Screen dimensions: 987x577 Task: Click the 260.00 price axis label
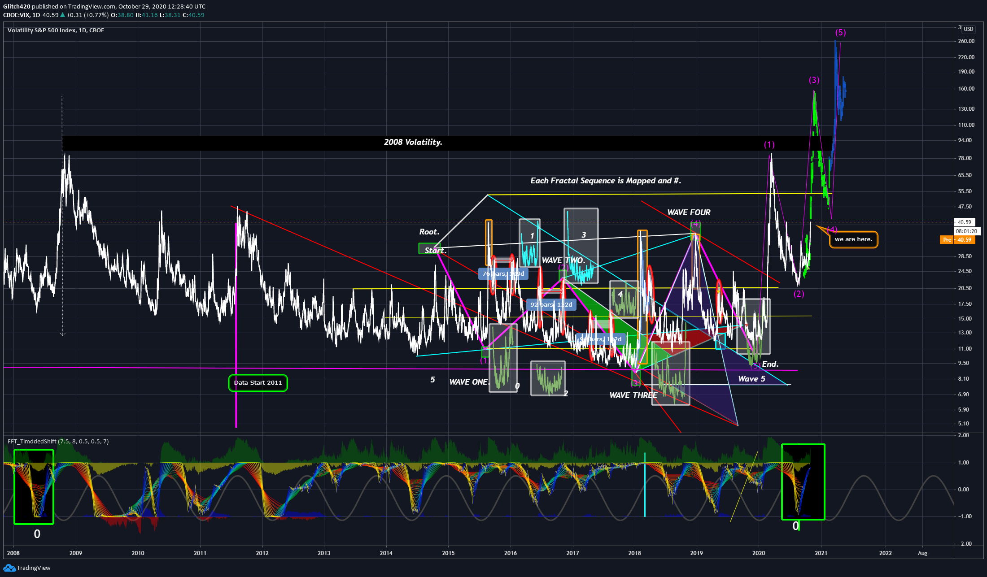[966, 41]
